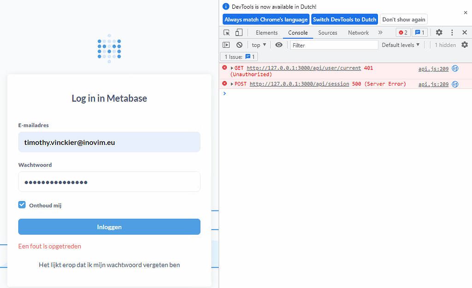Image resolution: width=472 pixels, height=288 pixels.
Task: Switch to the Elements tab
Action: click(x=267, y=33)
